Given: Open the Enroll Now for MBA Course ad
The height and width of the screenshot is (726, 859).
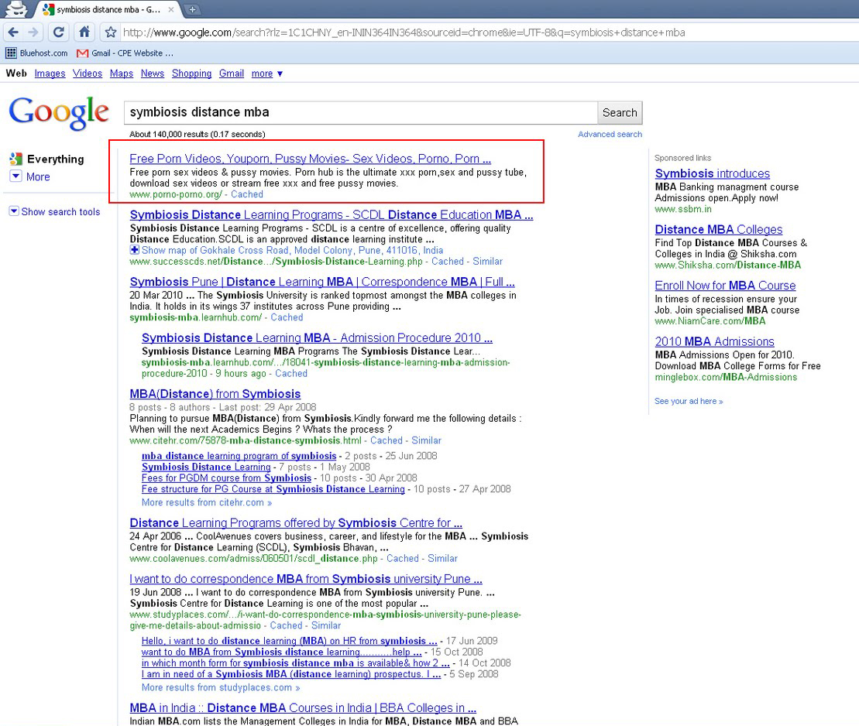Looking at the screenshot, I should (x=725, y=286).
